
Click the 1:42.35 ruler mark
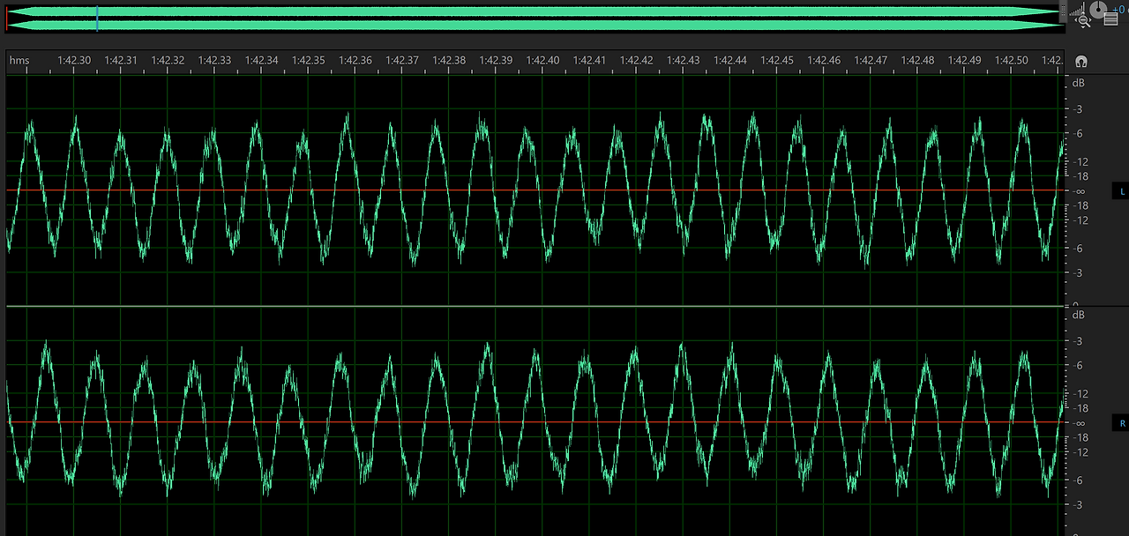click(x=309, y=61)
